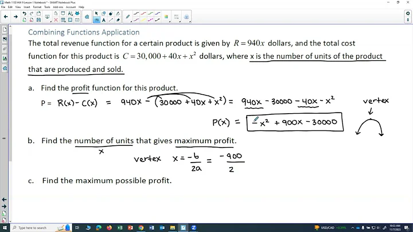Open Google Chrome from taskbar

pyautogui.click(x=141, y=227)
